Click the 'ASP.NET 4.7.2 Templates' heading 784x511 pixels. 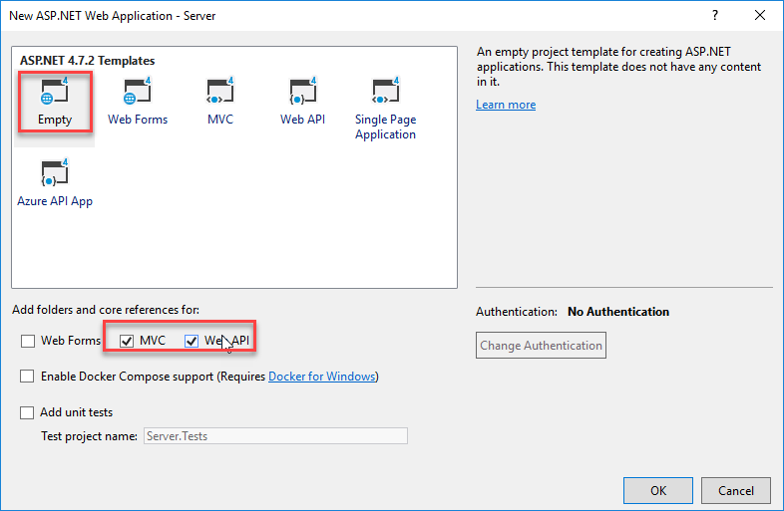(88, 61)
